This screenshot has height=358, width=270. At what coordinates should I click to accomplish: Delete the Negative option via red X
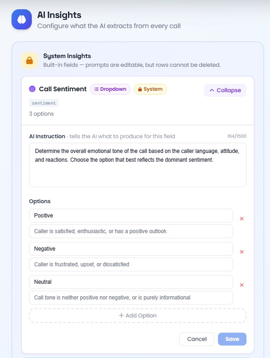(x=242, y=252)
